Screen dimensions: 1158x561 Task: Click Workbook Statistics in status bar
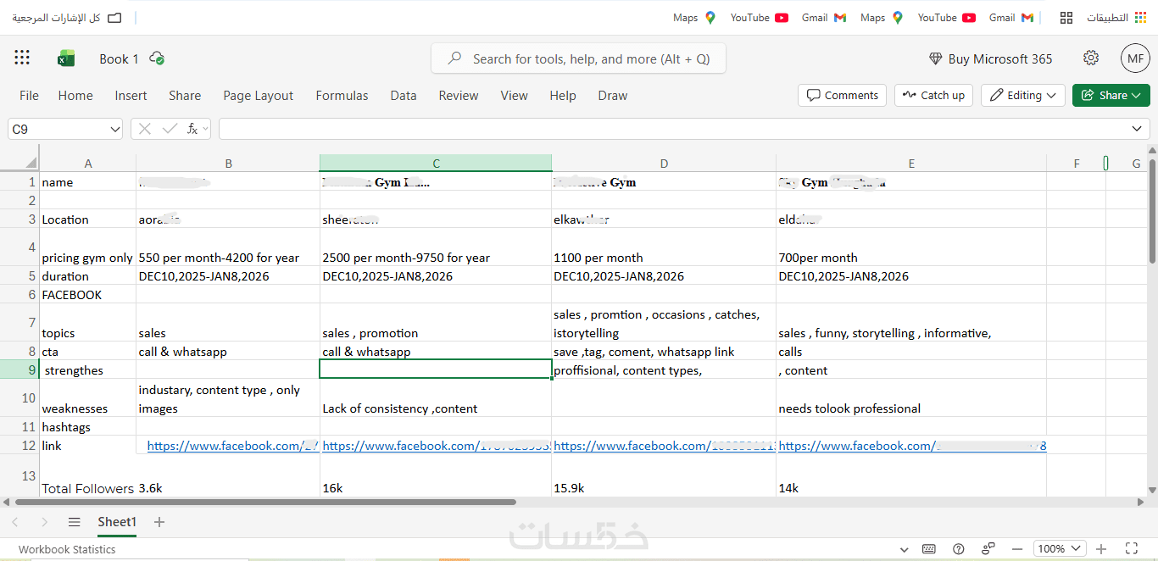[67, 549]
